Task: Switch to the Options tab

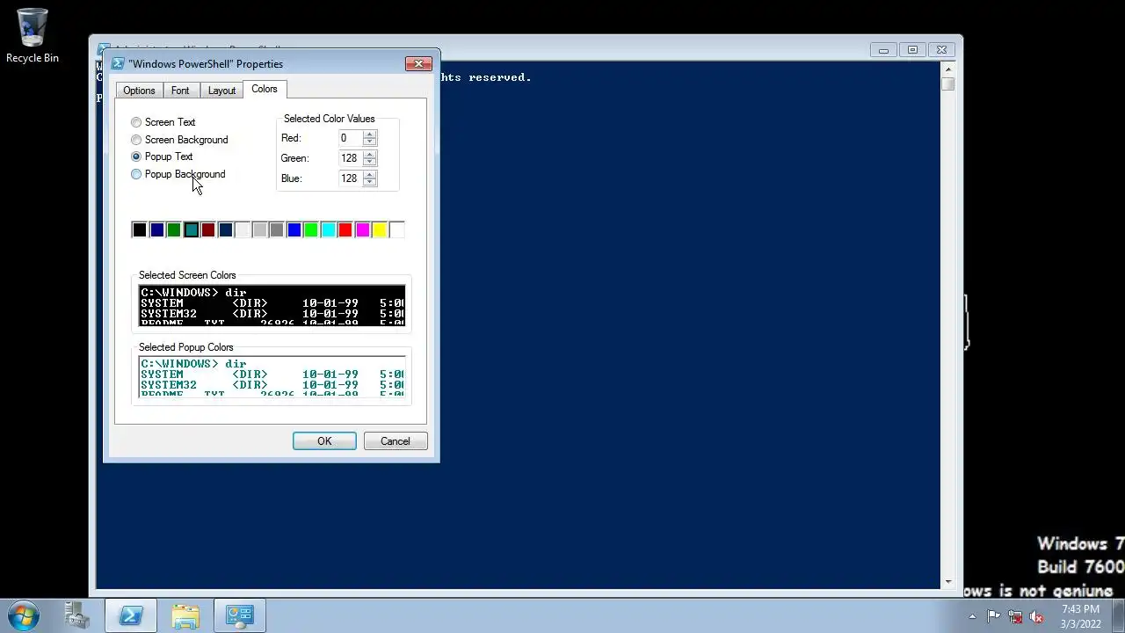Action: 139,91
